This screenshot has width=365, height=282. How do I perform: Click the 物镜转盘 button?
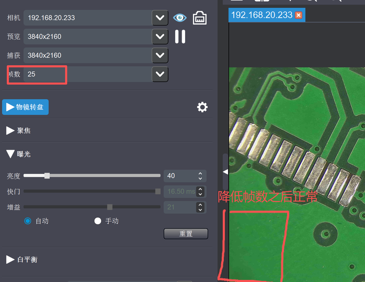[25, 107]
